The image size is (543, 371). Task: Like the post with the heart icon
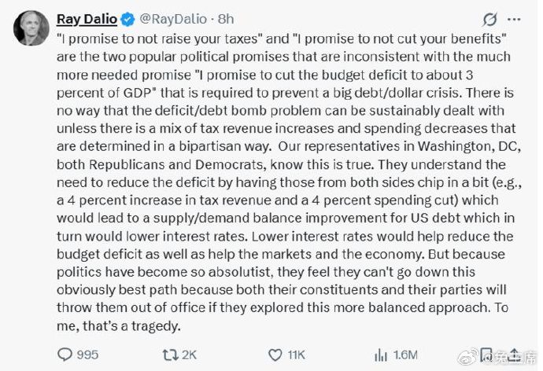click(x=272, y=354)
